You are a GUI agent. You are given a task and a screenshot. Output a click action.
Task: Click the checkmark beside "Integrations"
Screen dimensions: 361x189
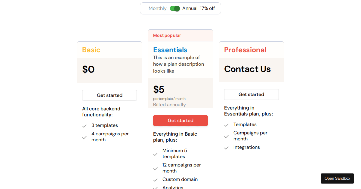[227, 148]
